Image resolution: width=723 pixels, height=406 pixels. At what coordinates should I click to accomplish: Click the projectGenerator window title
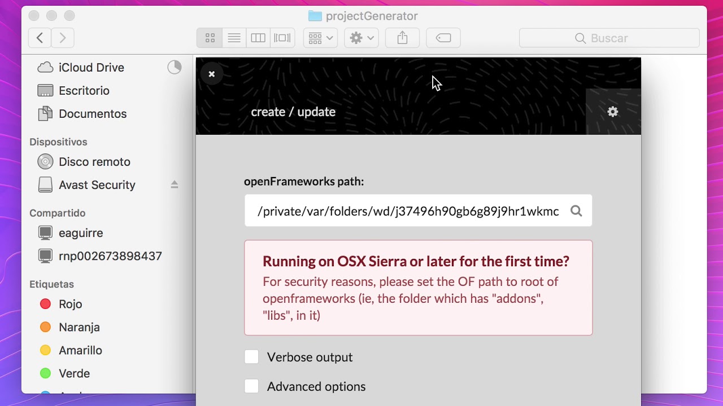372,16
